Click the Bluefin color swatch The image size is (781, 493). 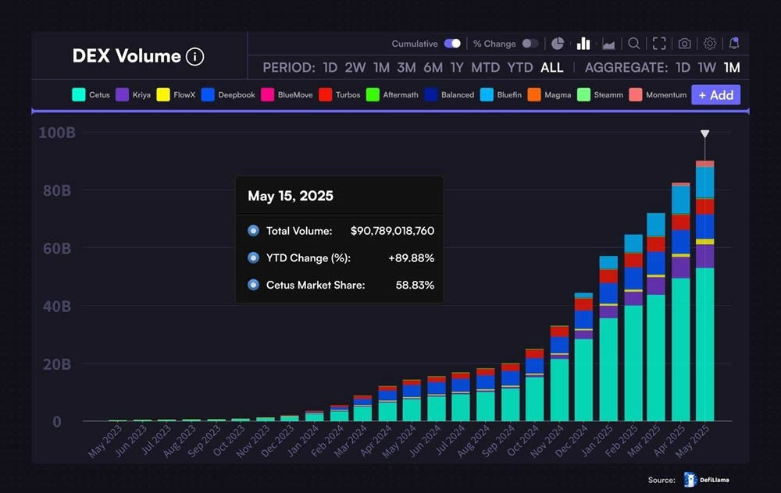tap(487, 95)
